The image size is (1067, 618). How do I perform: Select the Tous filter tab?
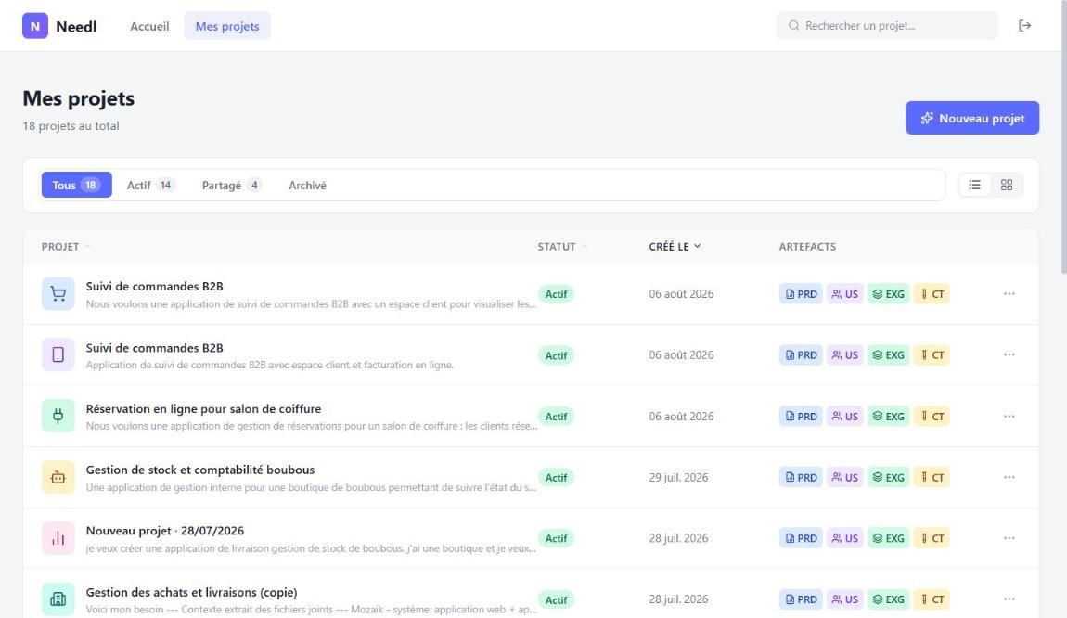click(76, 186)
